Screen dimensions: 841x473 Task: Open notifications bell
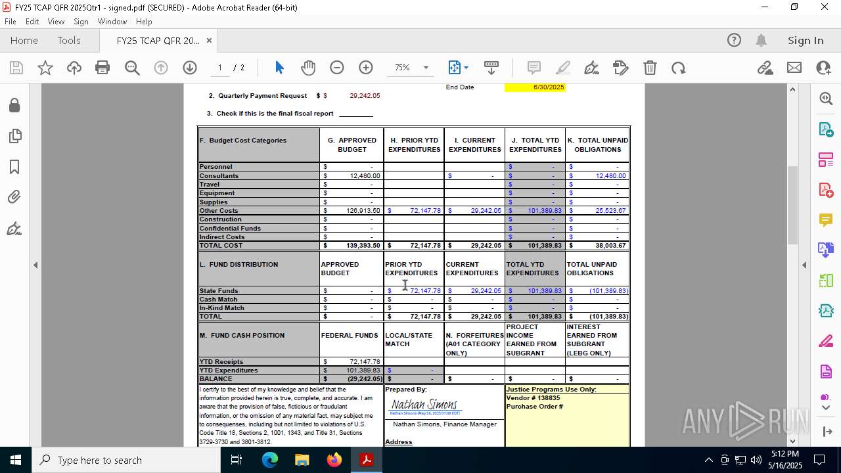761,40
